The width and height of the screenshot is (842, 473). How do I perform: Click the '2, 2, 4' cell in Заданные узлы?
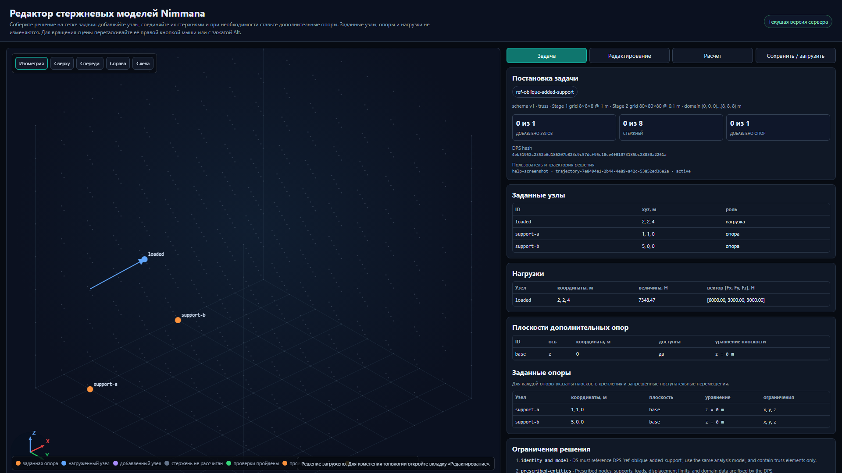point(648,222)
